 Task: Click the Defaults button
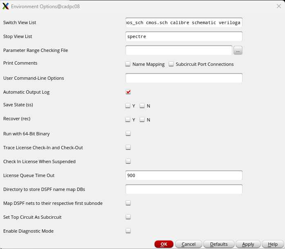[x=219, y=244]
